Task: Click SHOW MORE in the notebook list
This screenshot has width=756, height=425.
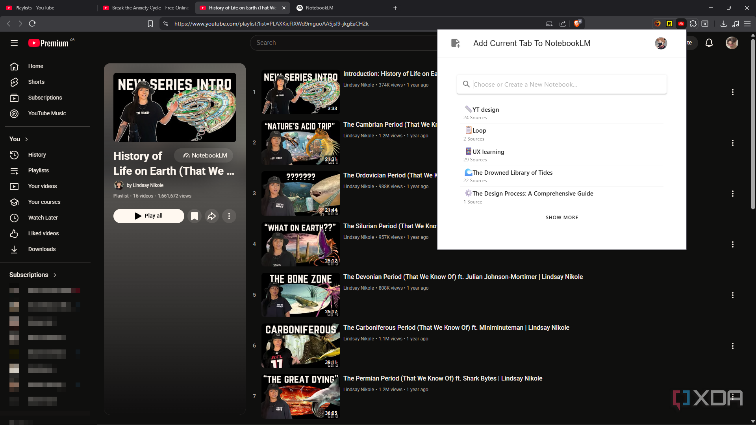Action: coord(562,218)
